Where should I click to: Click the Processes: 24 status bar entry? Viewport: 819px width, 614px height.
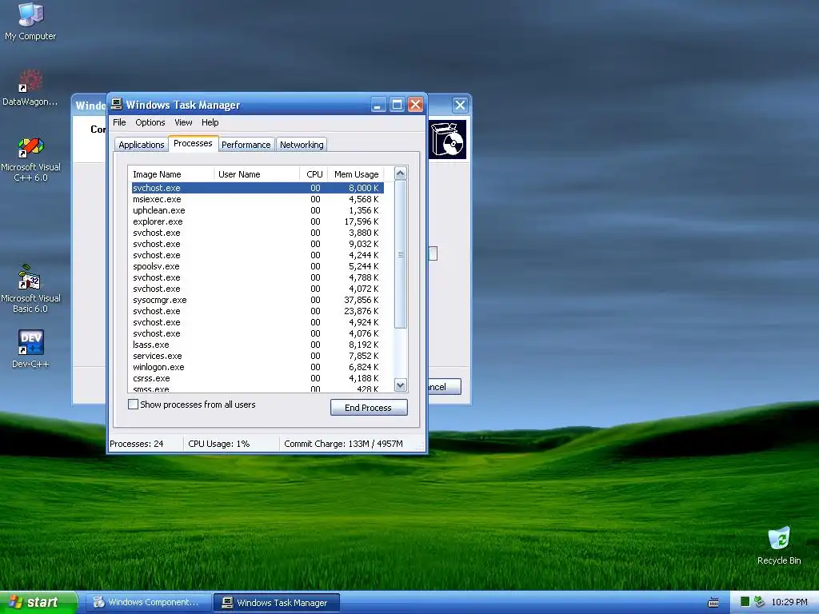(146, 444)
